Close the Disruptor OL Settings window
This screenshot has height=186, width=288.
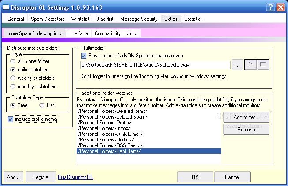coord(281,7)
